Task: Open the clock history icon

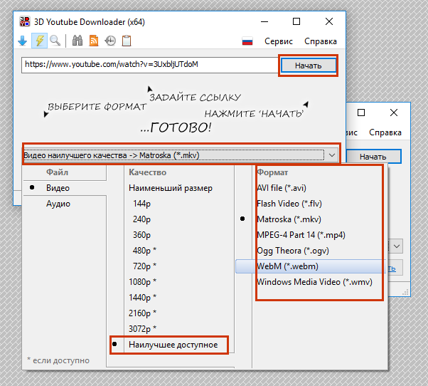Action: tap(110, 41)
